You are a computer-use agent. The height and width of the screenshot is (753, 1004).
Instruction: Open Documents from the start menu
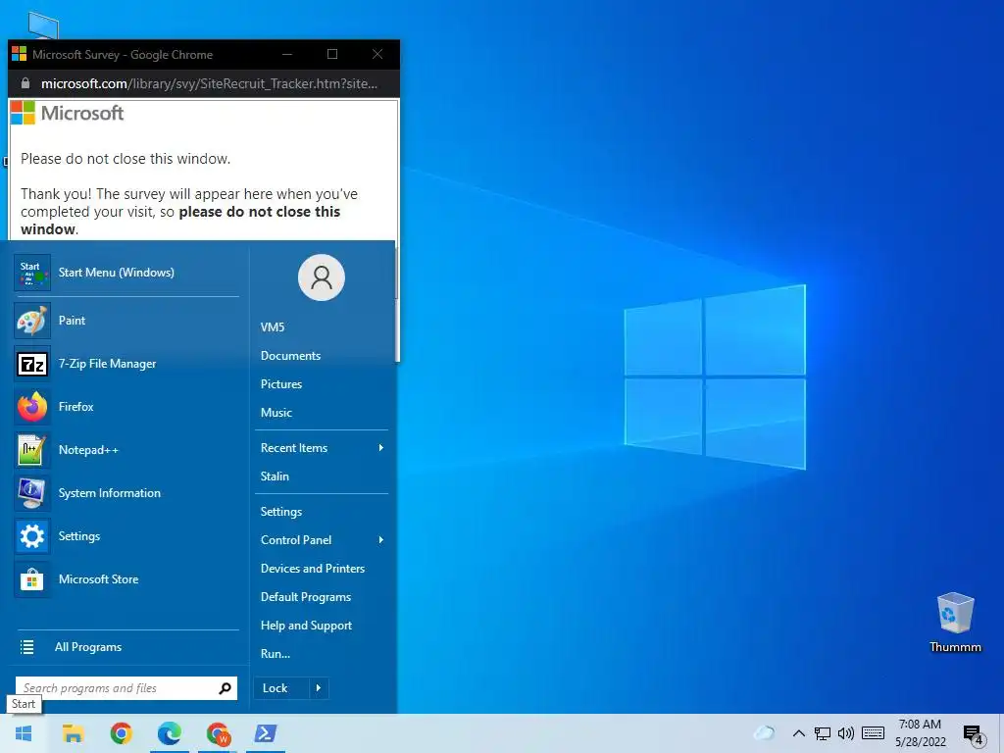point(290,356)
